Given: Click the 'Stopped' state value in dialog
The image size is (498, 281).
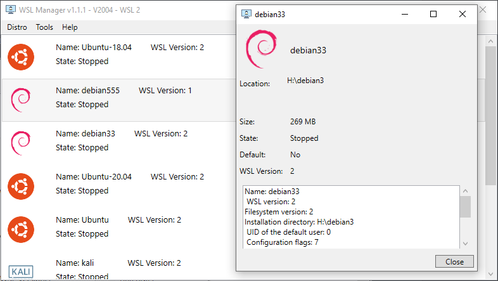Looking at the screenshot, I should (x=304, y=138).
